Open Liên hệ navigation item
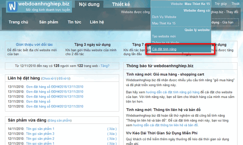 pyautogui.click(x=97, y=22)
